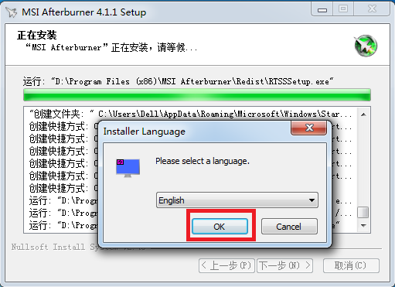Click the green installation progress bar
Screen dimensions: 395x287
(x=197, y=94)
